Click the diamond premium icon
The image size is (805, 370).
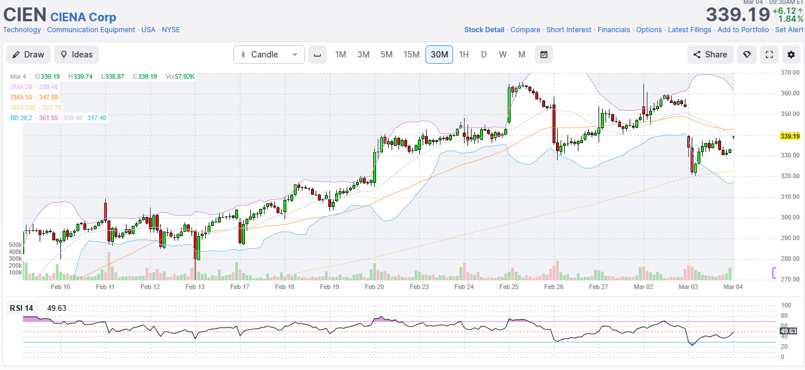[x=746, y=55]
